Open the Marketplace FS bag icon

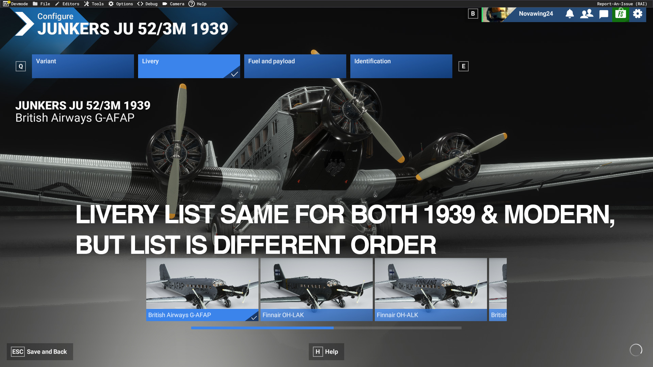click(x=621, y=14)
